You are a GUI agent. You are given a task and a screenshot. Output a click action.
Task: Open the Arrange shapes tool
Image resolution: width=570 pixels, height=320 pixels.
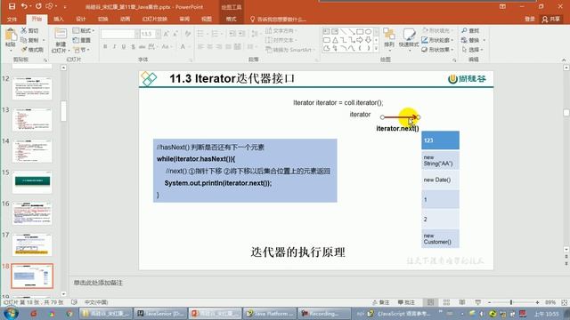389,37
